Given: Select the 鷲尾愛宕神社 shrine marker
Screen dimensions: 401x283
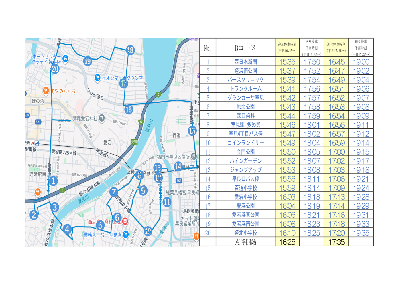Looking at the screenshot, I should point(102,118).
